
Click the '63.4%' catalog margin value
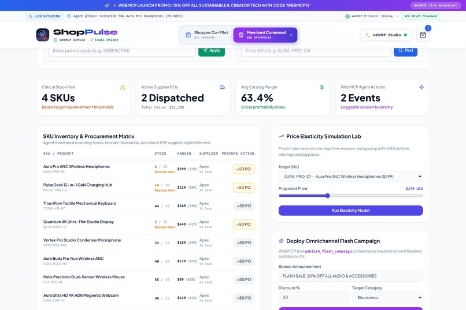coord(257,98)
